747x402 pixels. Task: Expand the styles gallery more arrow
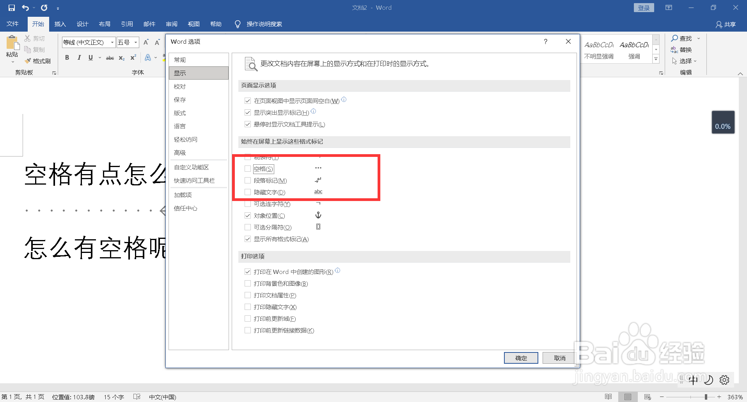pos(656,59)
